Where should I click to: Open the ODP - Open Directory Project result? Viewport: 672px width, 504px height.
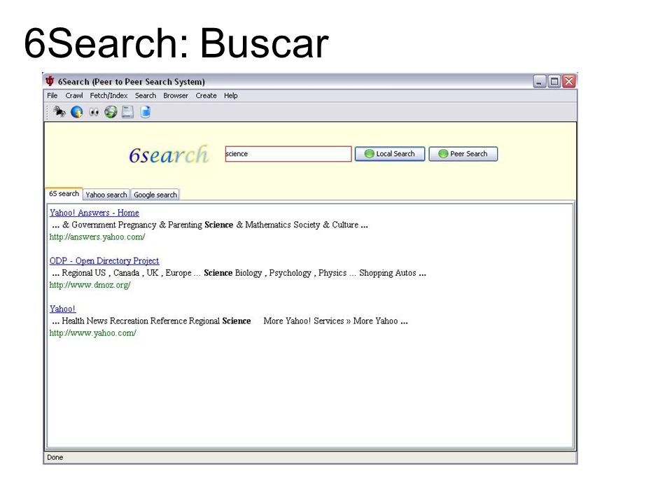tap(104, 260)
